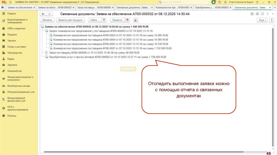Close the Заказ поставщи... АП00-000006 tab
This screenshot has width=277, height=155.
click(113, 8)
